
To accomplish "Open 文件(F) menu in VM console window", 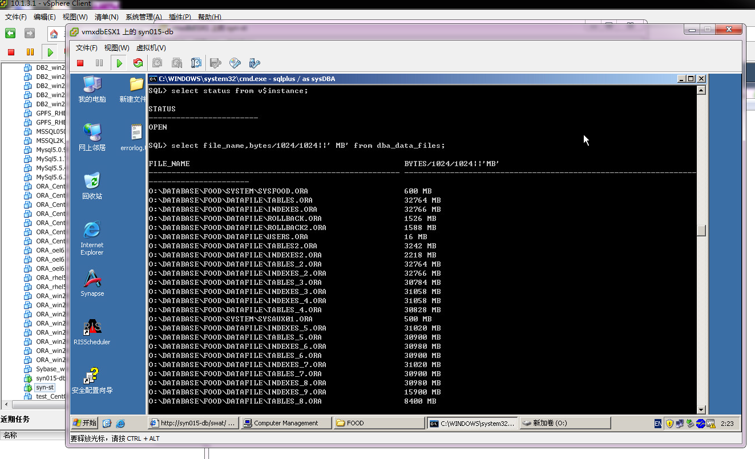I will pyautogui.click(x=87, y=48).
